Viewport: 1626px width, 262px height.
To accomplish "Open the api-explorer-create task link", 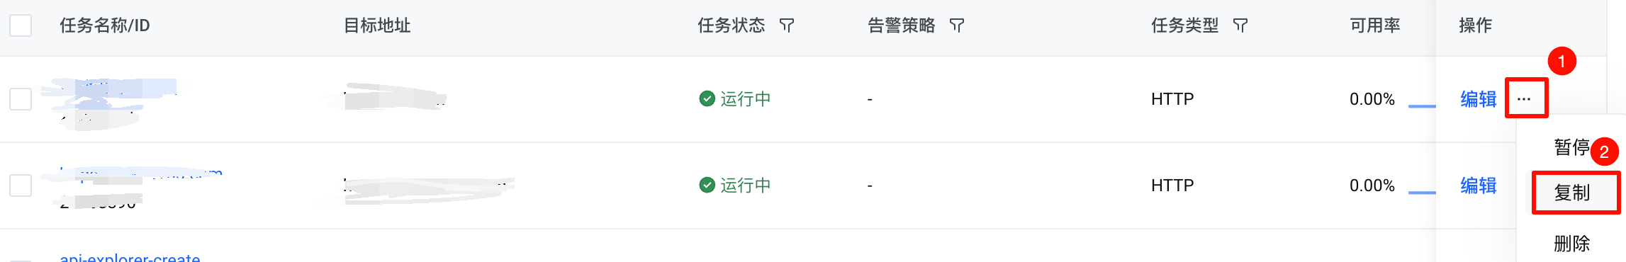I will [x=130, y=257].
